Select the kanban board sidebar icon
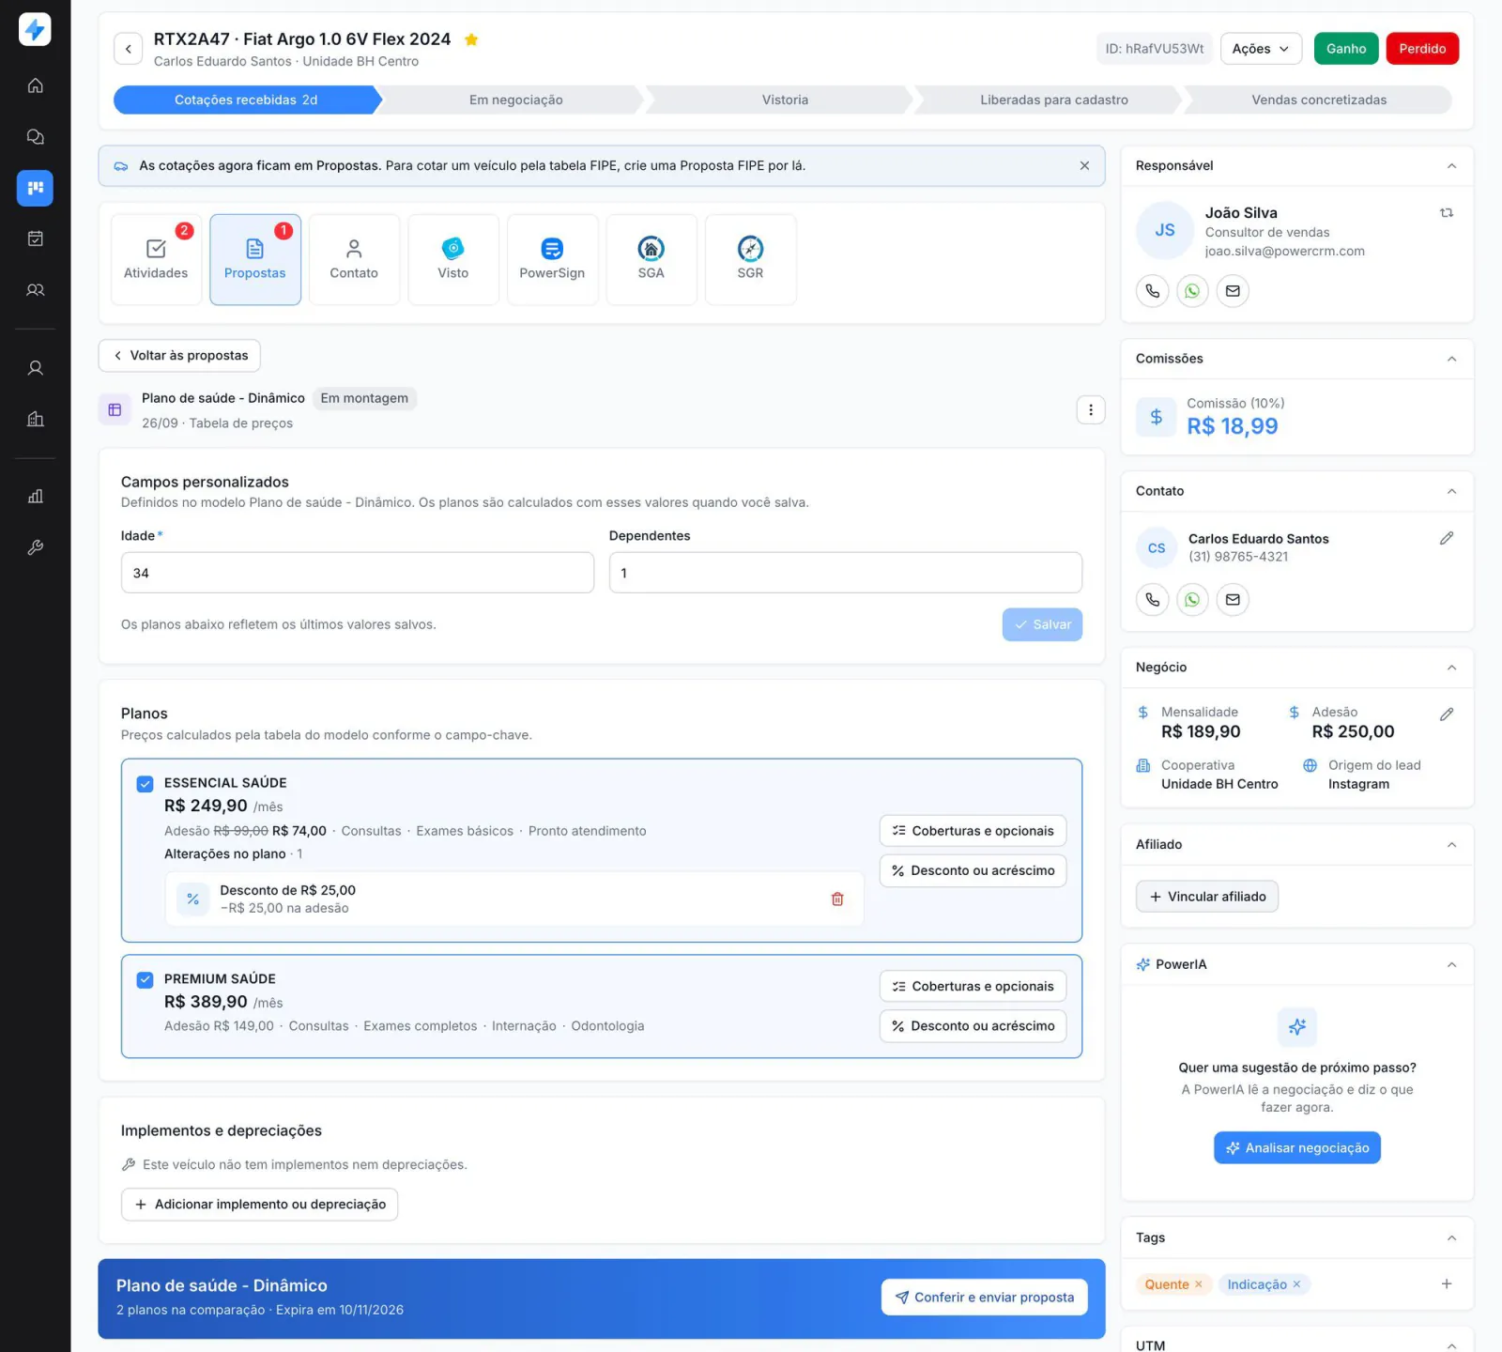Viewport: 1502px width, 1352px height. (35, 188)
